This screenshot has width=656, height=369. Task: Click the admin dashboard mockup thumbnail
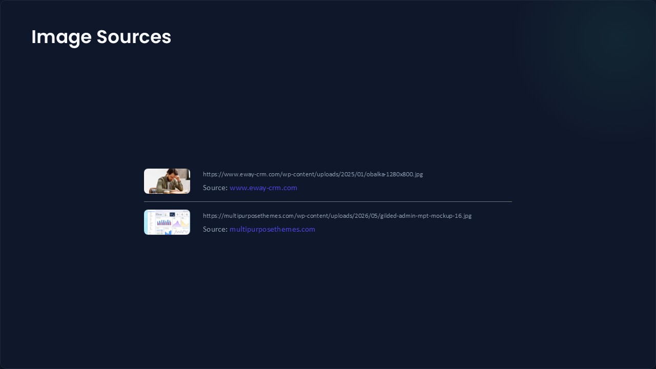[x=167, y=222]
